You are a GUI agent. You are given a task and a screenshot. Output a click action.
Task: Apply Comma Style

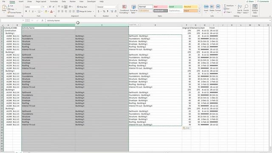click(x=108, y=11)
